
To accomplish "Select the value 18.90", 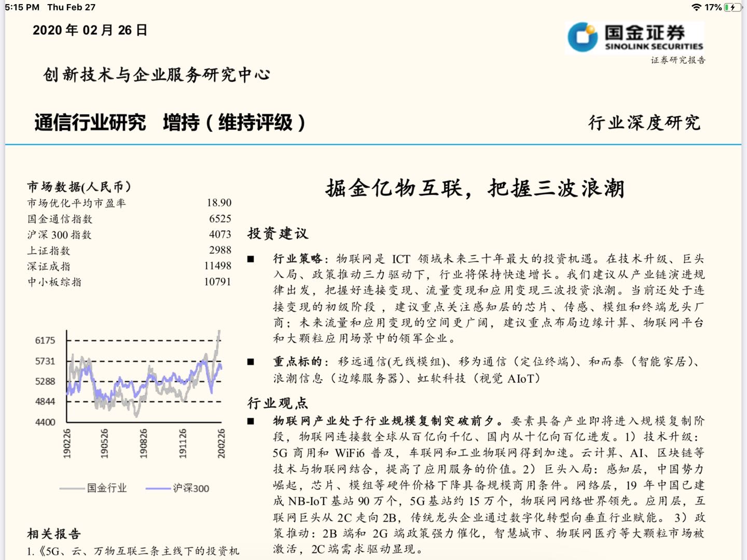I will tap(219, 203).
